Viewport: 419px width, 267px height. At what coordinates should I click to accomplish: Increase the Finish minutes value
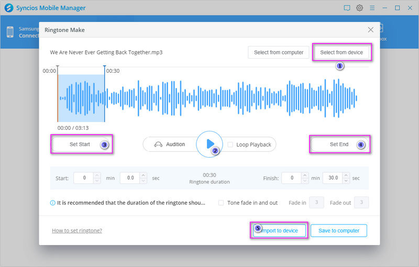[305, 175]
